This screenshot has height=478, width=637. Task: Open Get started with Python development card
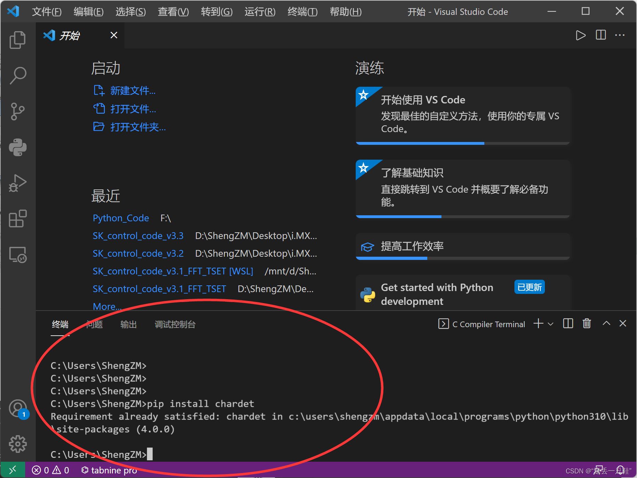point(463,293)
